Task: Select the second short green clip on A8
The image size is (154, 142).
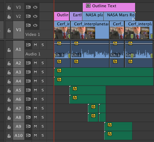Action: pyautogui.click(x=102, y=117)
